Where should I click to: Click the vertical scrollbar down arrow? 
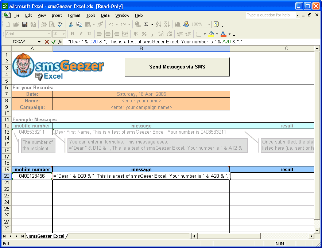pos(317,231)
